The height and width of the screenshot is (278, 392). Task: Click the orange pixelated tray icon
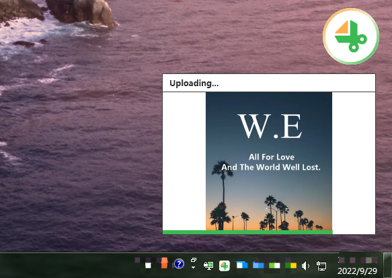pyautogui.click(x=164, y=263)
